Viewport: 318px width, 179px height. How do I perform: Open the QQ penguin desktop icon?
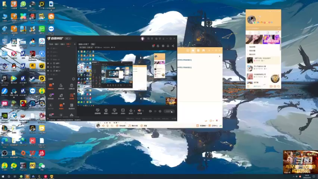pos(14,67)
